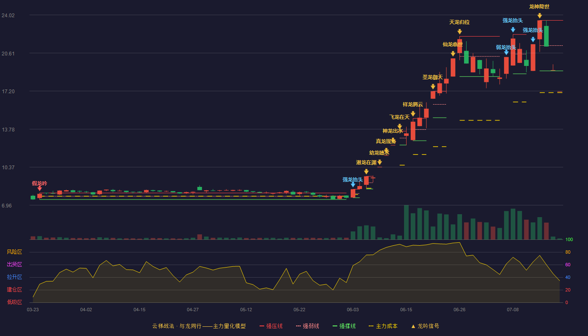The height and width of the screenshot is (336, 588).
Task: Select the 真龙现身 signal label
Action: [x=386, y=142]
